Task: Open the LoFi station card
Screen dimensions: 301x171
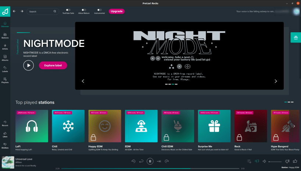Action: tap(32, 126)
